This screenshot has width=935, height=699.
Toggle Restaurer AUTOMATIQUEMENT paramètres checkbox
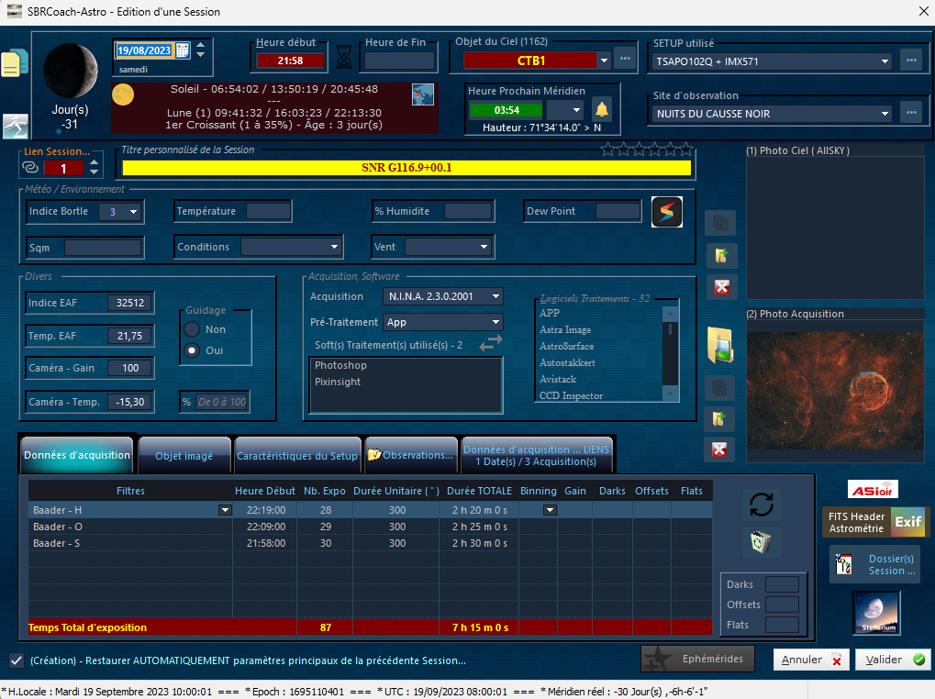pyautogui.click(x=17, y=660)
